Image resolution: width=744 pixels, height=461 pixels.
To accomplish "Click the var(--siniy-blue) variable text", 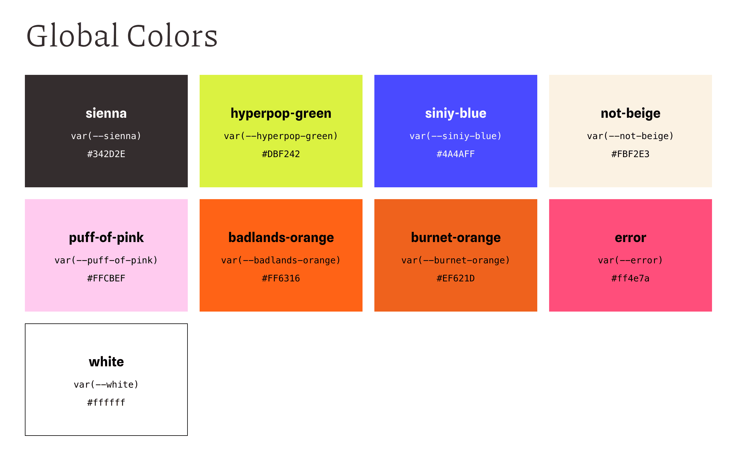I will point(456,136).
